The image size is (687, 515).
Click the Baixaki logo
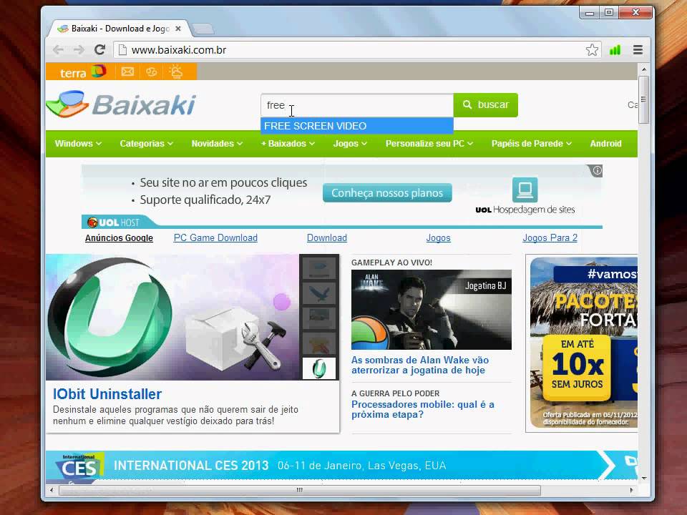click(x=121, y=104)
